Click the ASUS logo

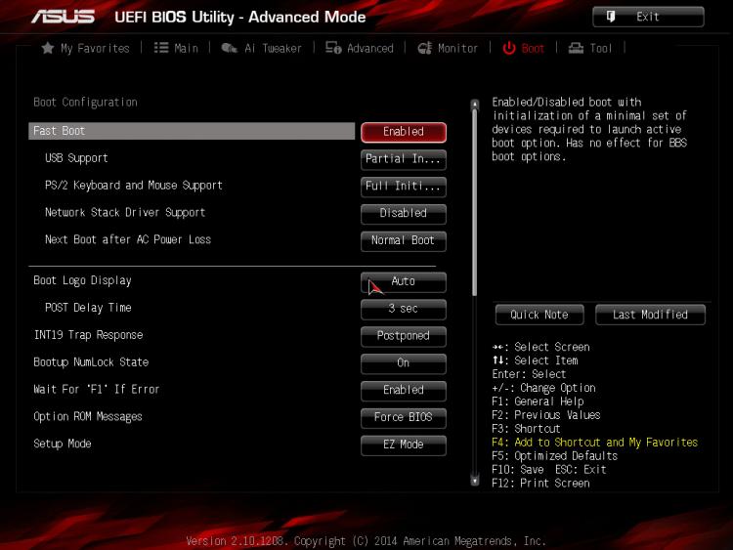pos(64,17)
